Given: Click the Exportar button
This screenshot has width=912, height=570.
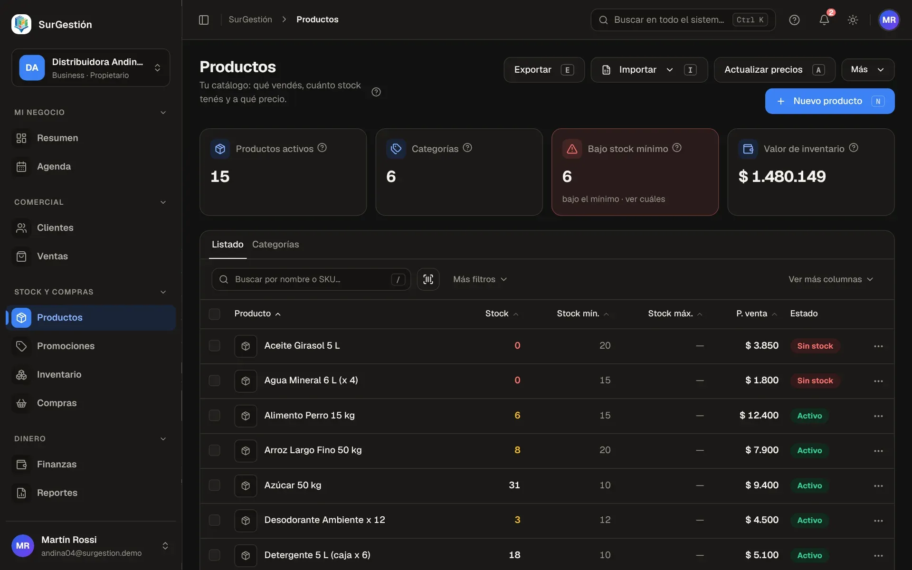Looking at the screenshot, I should pos(544,70).
